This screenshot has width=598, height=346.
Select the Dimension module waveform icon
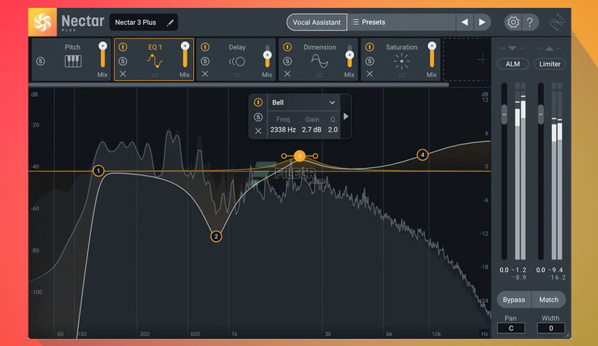click(x=319, y=61)
